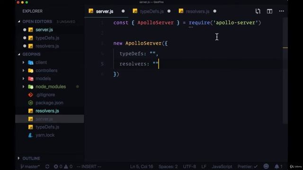Click the JS icon on server.js tab
Image resolution: width=303 pixels, height=170 pixels.
pyautogui.click(x=91, y=11)
